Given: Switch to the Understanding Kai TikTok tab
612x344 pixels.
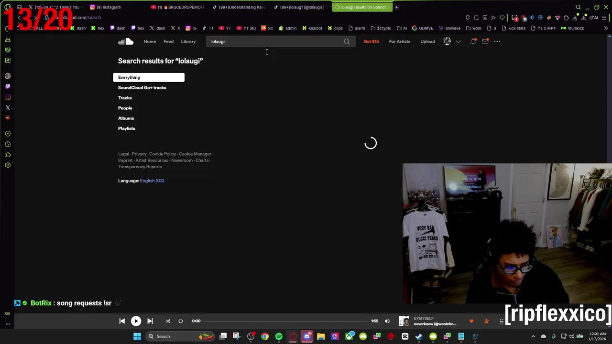Looking at the screenshot, I should point(240,7).
